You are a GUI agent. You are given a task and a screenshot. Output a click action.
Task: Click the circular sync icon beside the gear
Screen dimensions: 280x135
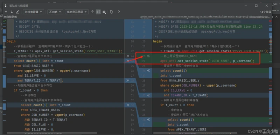(111, 12)
